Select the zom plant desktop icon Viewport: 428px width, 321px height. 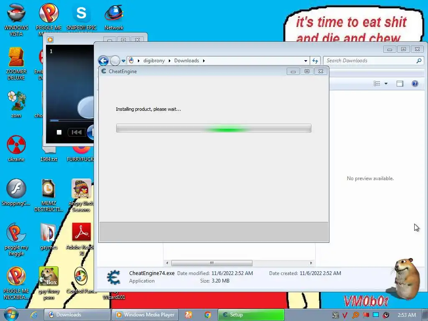(16, 104)
